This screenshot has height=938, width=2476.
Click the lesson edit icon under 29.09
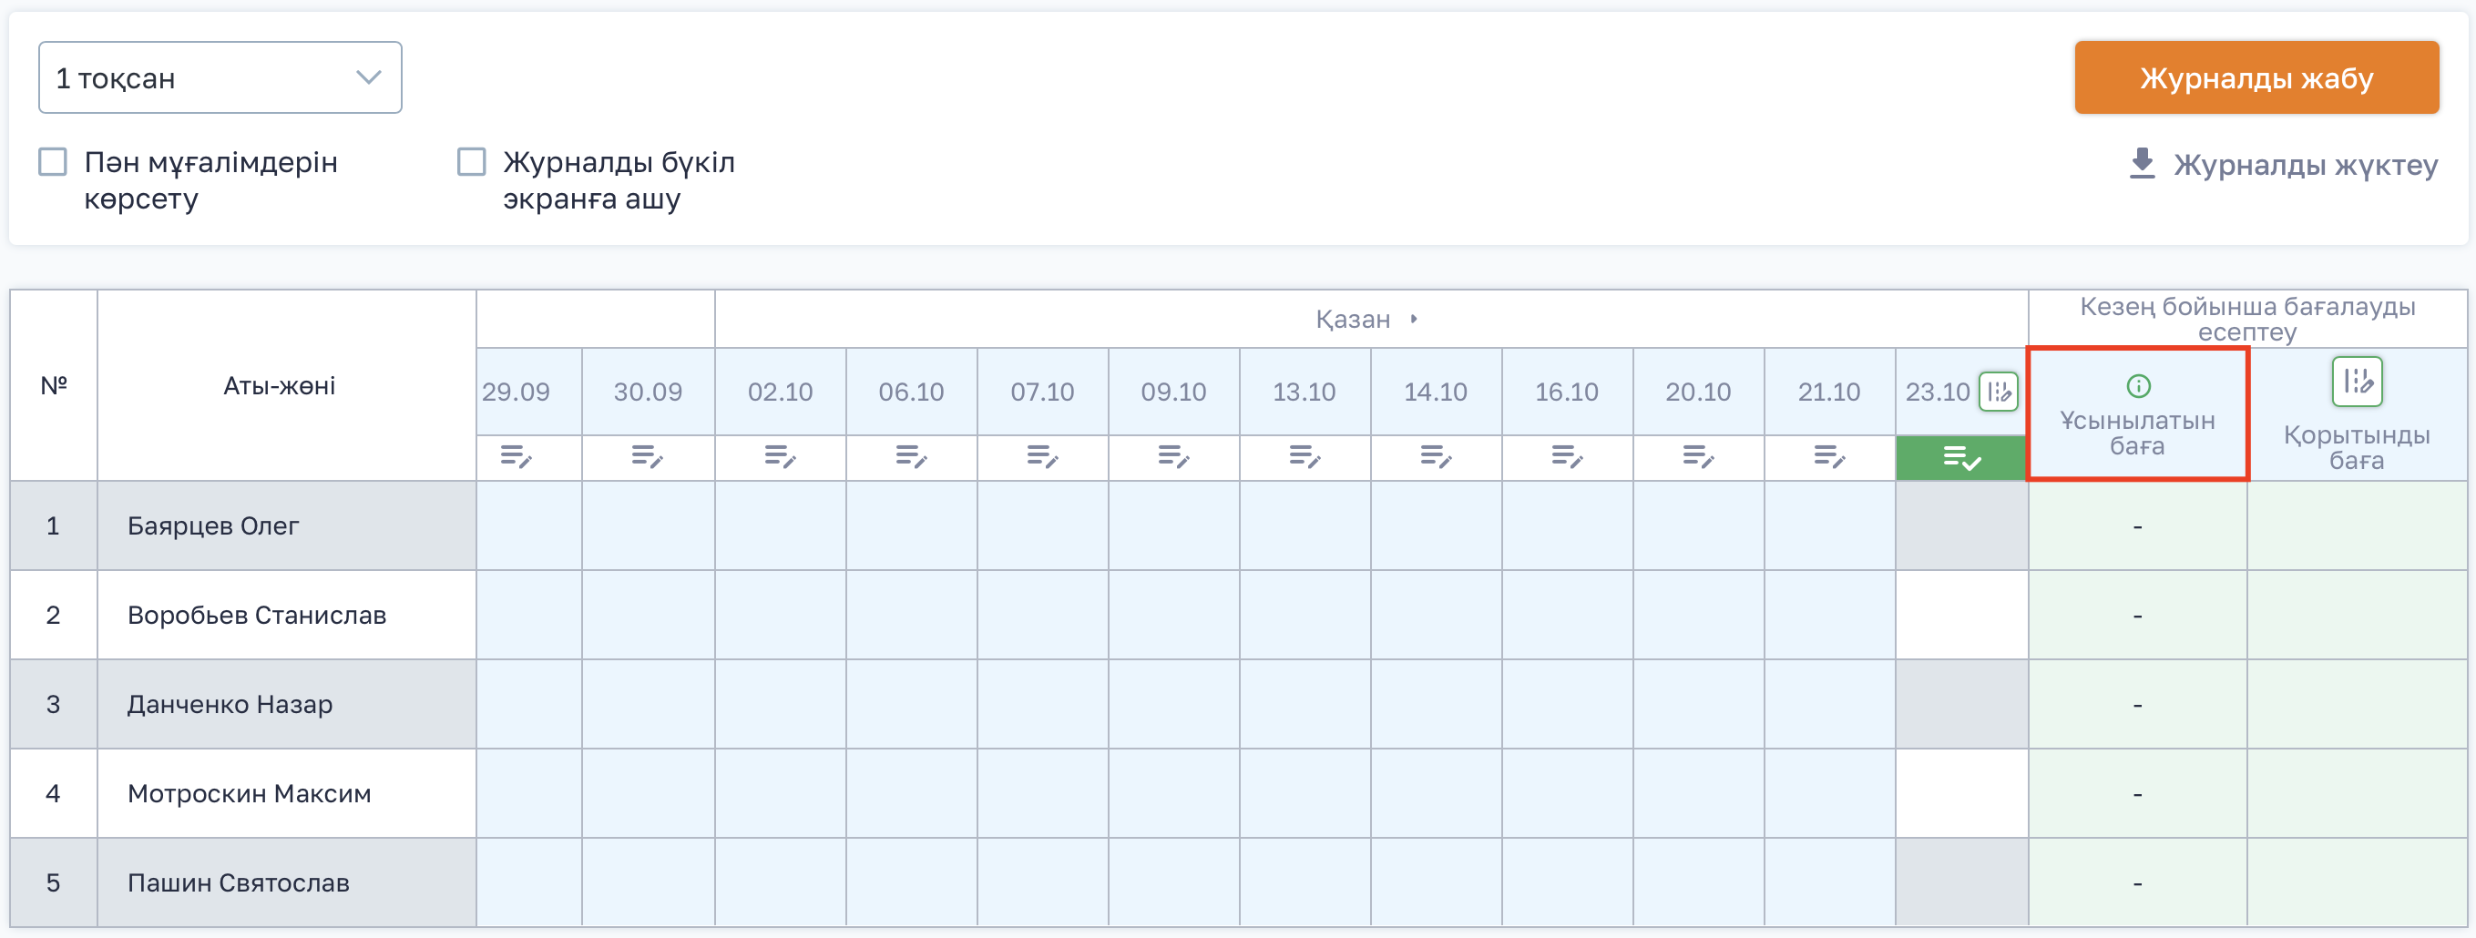point(517,456)
